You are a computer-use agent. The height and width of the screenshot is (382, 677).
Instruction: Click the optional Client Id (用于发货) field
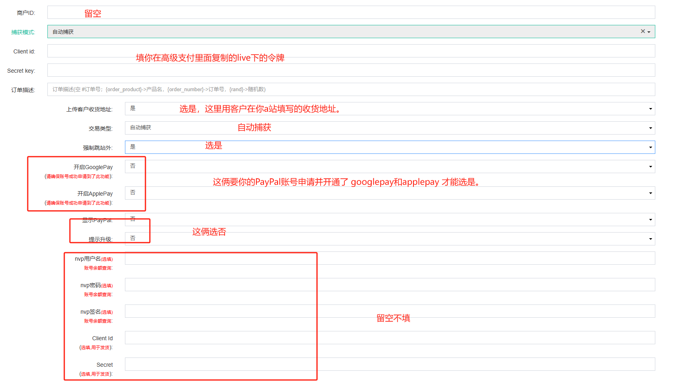390,338
